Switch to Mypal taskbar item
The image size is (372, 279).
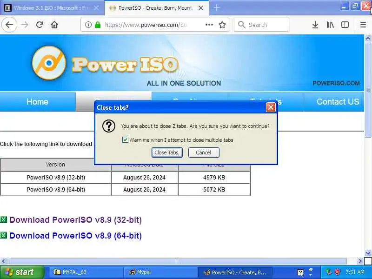tap(160, 272)
